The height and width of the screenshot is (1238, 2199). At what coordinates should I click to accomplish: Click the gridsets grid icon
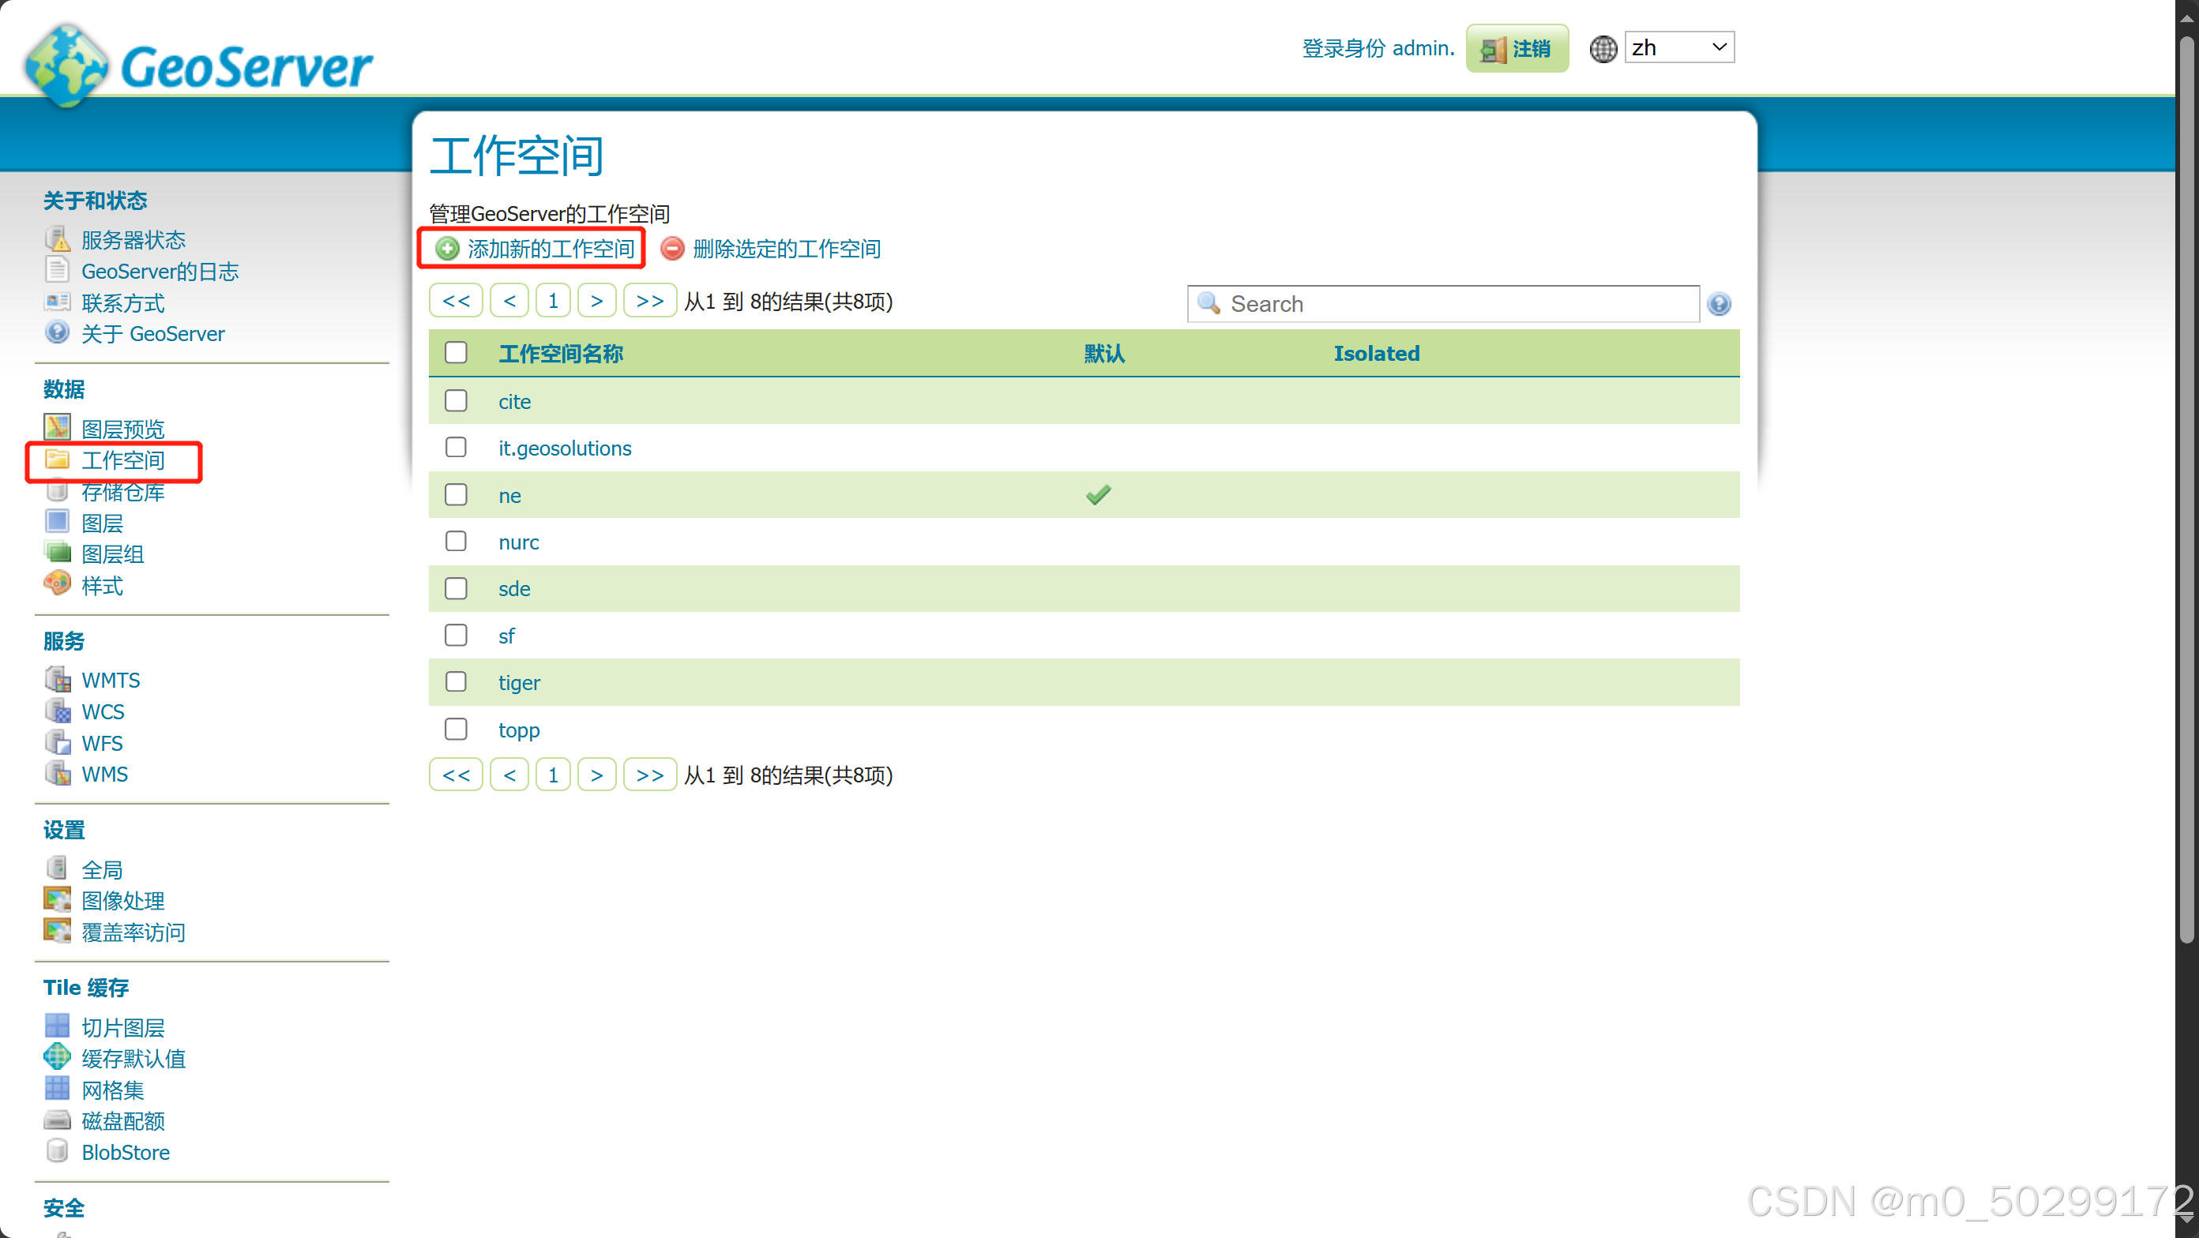(x=57, y=1089)
